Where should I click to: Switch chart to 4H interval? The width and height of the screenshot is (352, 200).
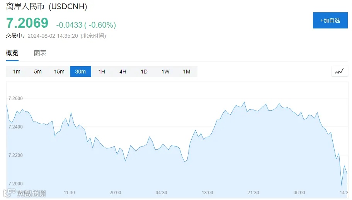pyautogui.click(x=123, y=72)
